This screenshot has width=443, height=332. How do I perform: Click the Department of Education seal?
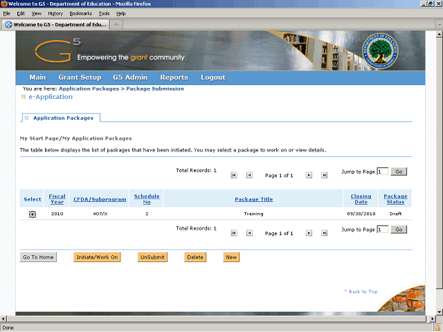point(380,50)
